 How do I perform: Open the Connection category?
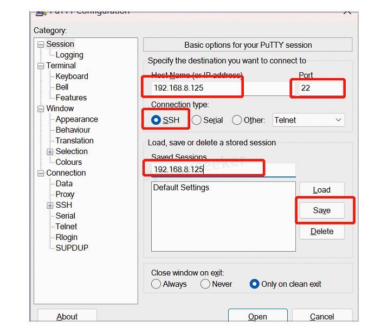pos(66,173)
